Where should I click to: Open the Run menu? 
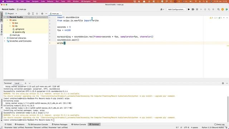[57, 1]
